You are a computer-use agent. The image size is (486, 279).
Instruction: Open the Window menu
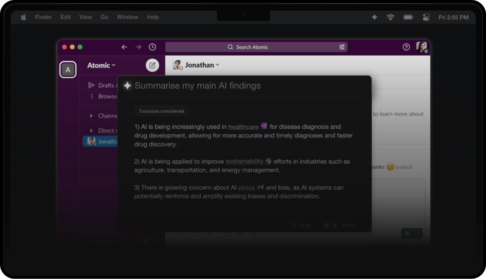pos(127,17)
